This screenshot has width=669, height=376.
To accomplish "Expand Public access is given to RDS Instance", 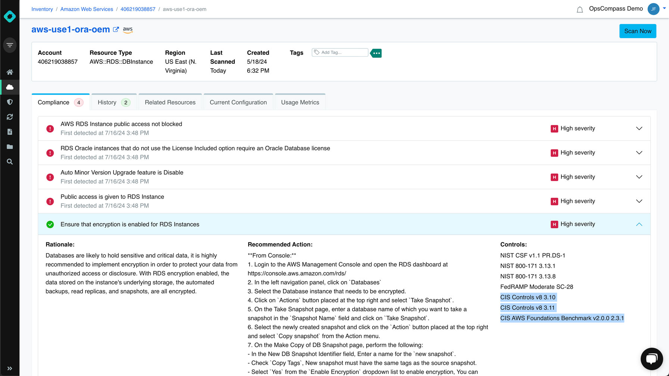I will [639, 201].
